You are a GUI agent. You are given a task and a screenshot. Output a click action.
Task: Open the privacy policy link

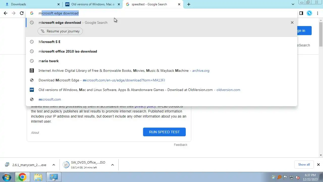click(145, 106)
